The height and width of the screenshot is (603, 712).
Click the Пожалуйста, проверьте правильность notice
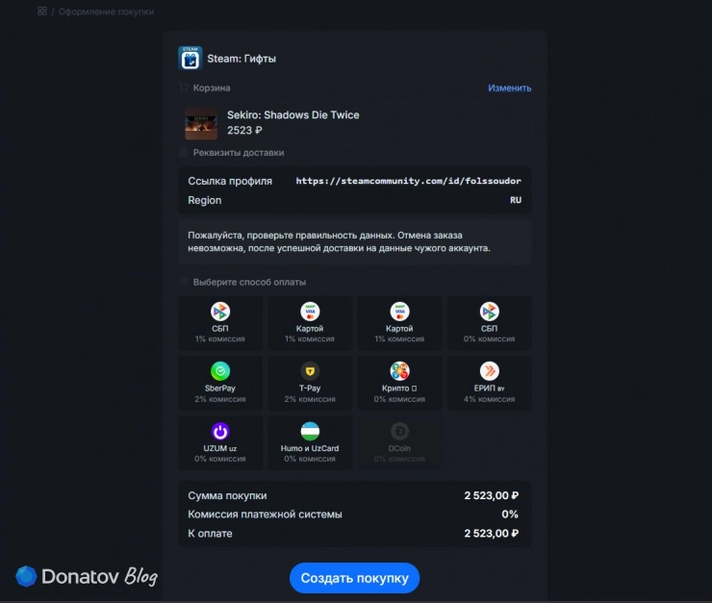(355, 241)
